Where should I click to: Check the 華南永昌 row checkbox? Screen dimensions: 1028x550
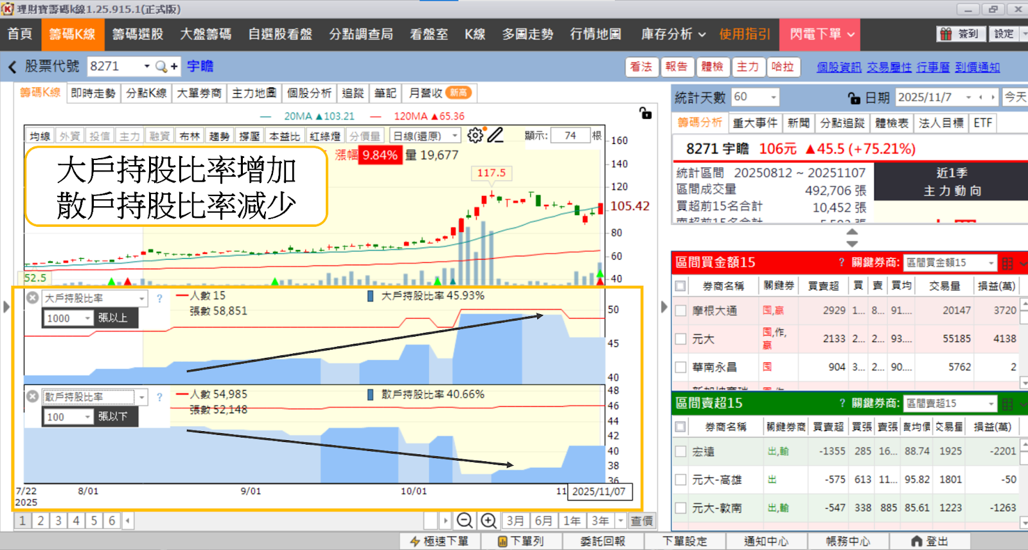coord(680,367)
